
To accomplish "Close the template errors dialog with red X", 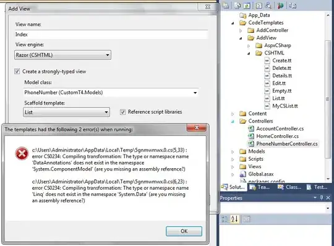I will (x=197, y=127).
